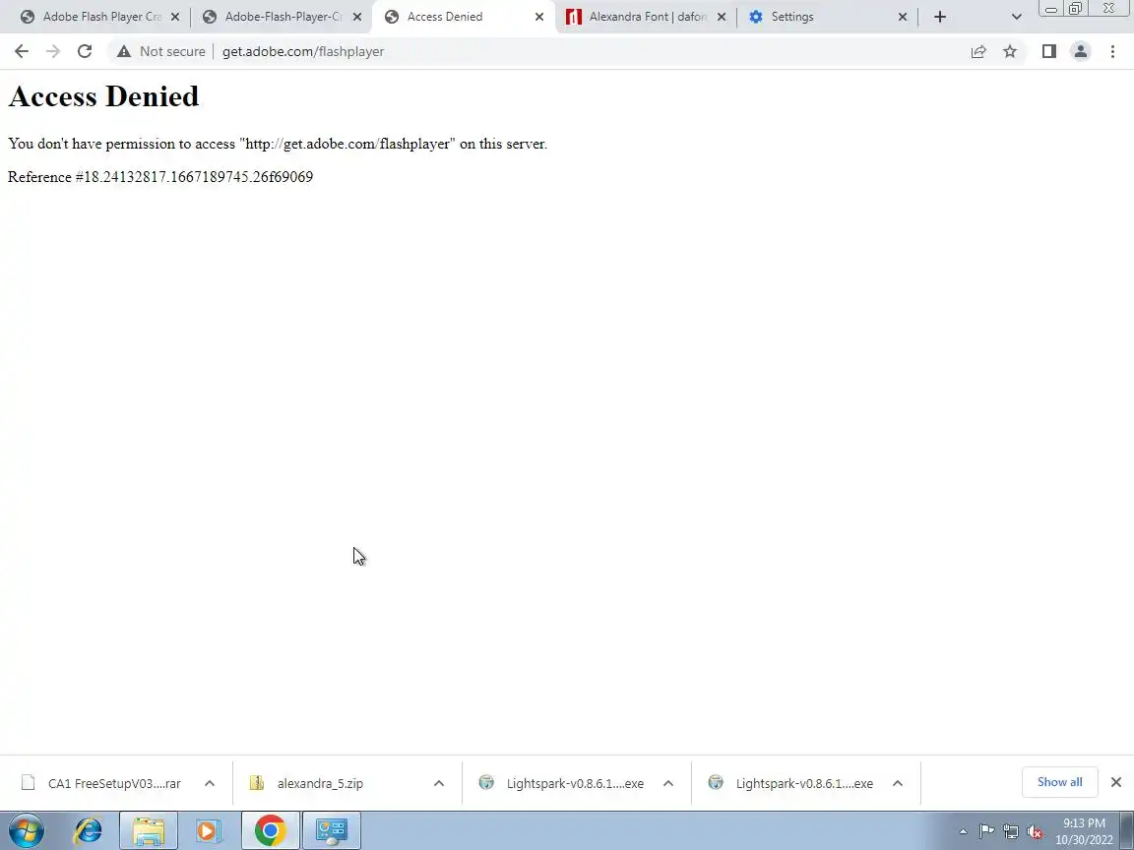Click the Show desktop strip beside the clock
1134x850 pixels.
1127,830
